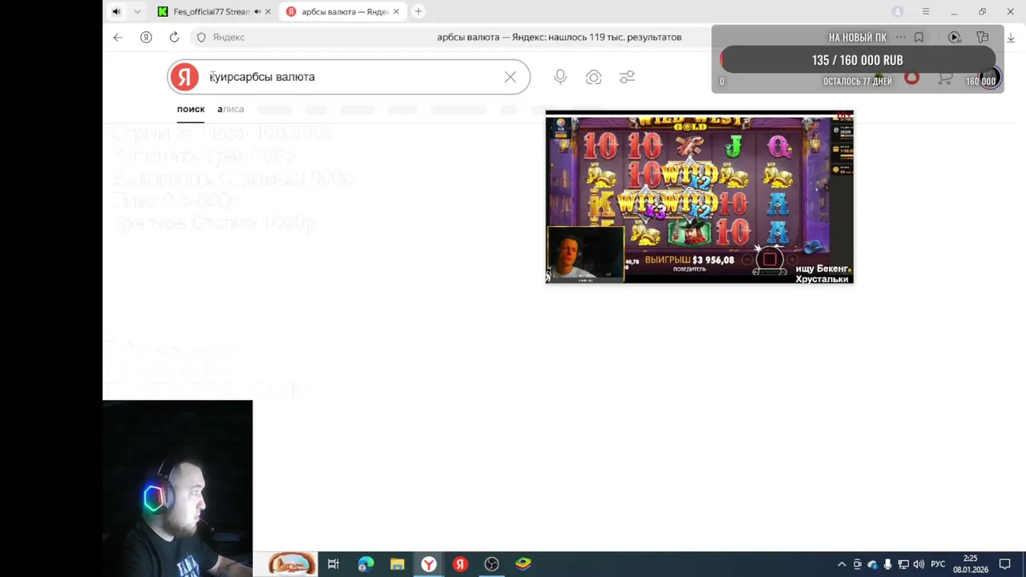1026x577 pixels.
Task: Expand tab list dropdown chevron
Action: 137,11
